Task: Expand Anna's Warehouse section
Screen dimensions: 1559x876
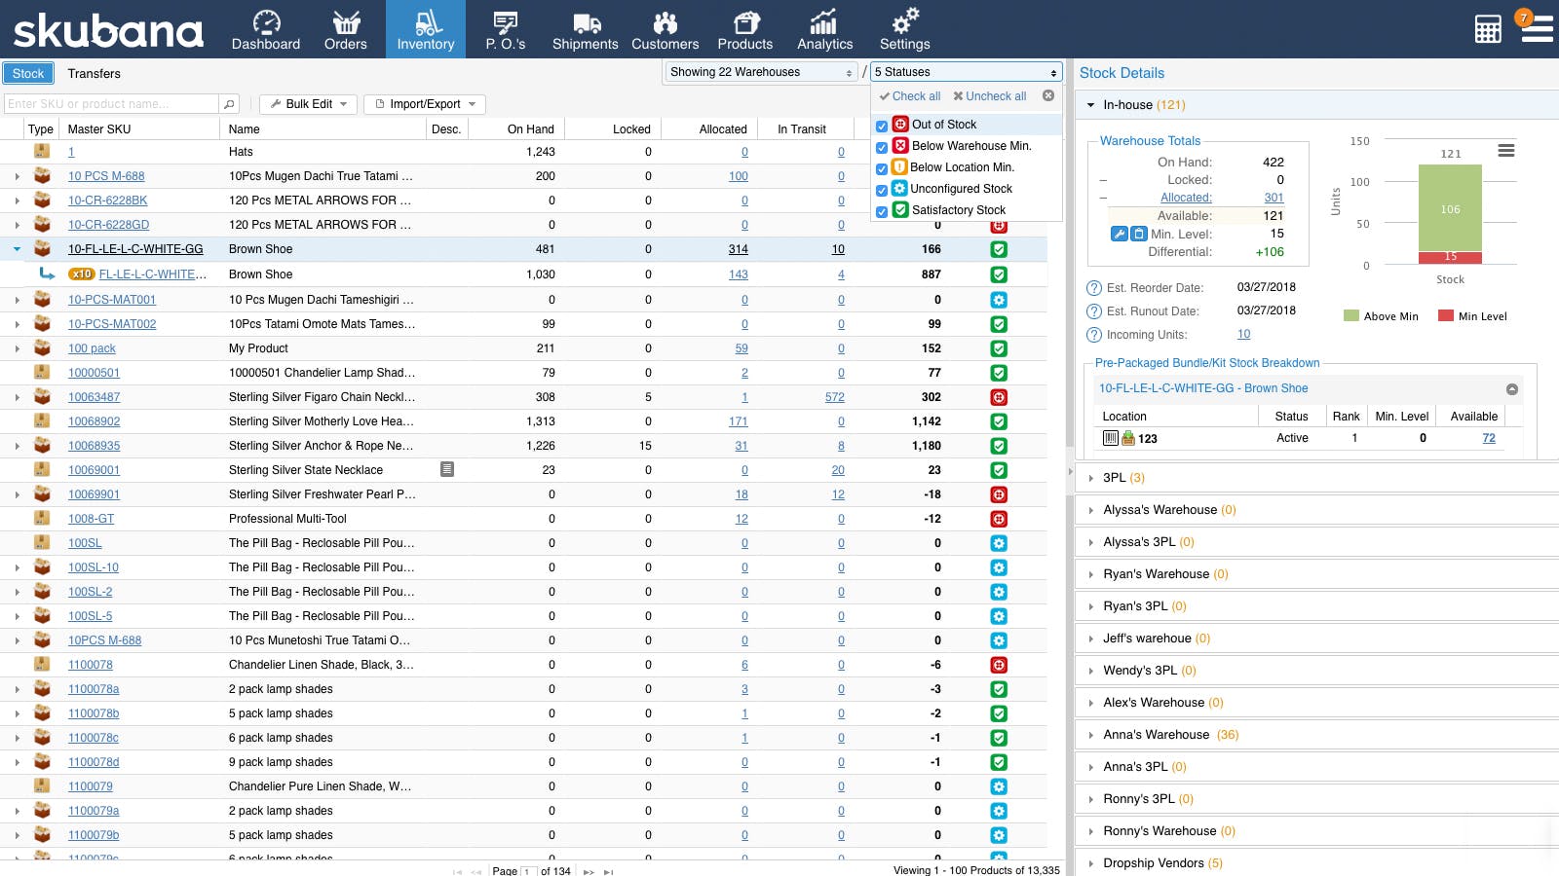Action: [1090, 735]
